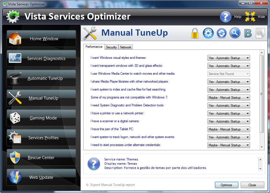Open the alternate credentials dropdown
Screen dimensions: 270x193
point(229,145)
